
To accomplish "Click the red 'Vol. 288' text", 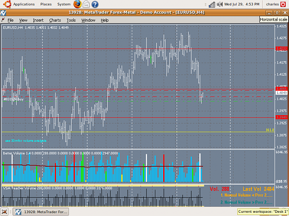I will click(x=219, y=189).
